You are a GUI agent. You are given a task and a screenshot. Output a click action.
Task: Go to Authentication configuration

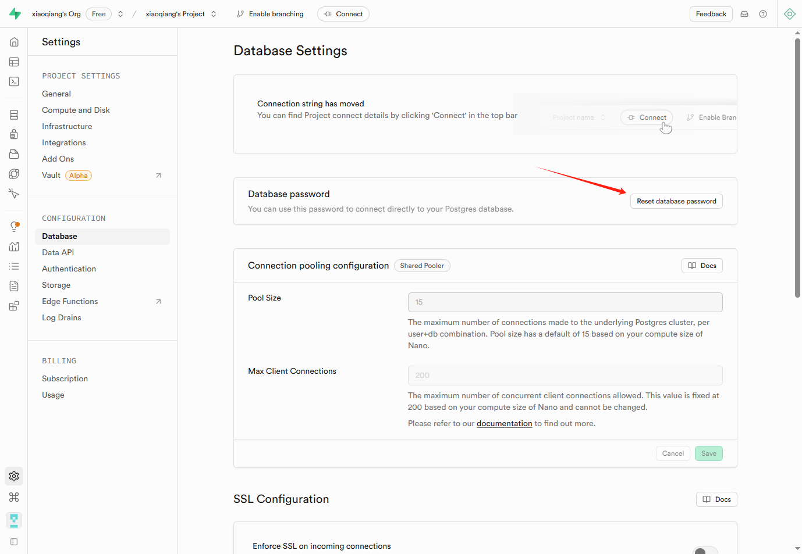pyautogui.click(x=69, y=269)
